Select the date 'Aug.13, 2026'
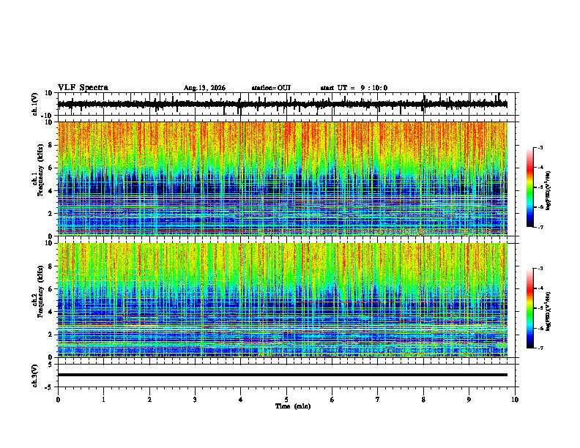 tap(204, 88)
